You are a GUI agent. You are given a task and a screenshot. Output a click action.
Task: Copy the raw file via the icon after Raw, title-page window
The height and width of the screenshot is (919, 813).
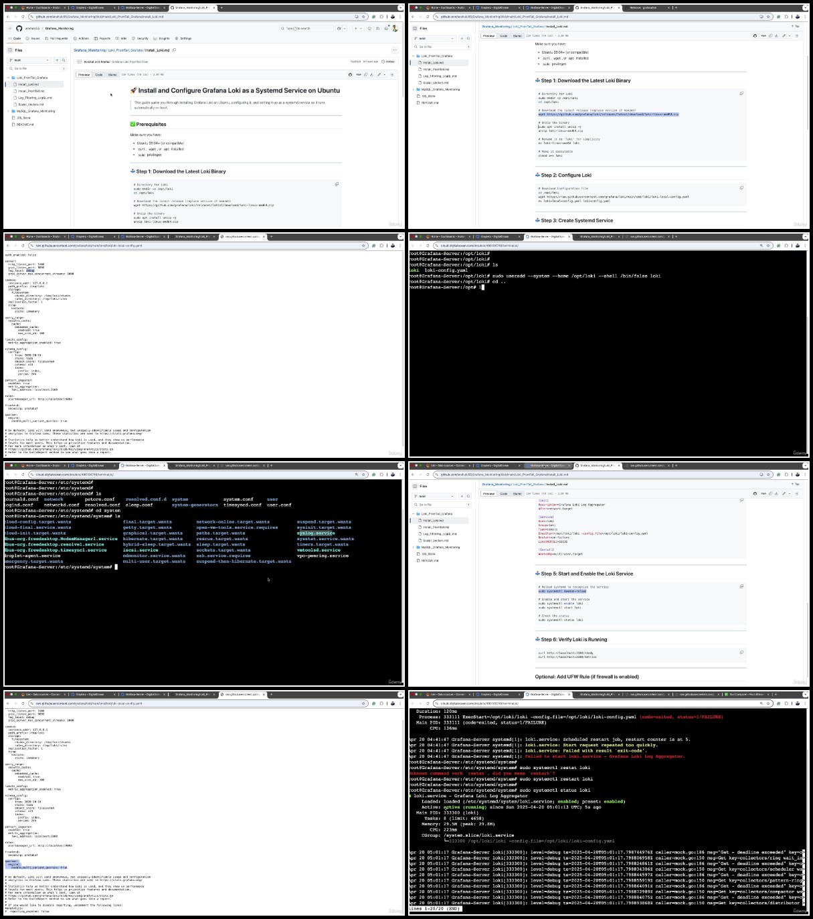coord(365,74)
